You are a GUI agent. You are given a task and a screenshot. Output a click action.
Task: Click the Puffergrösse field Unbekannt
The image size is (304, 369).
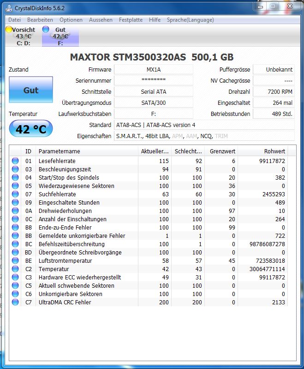pyautogui.click(x=274, y=70)
